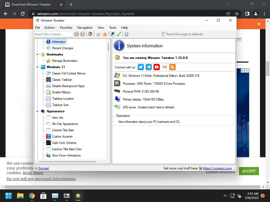The width and height of the screenshot is (270, 202).
Task: Click Reset this page to defaults
Action: coord(182,34)
